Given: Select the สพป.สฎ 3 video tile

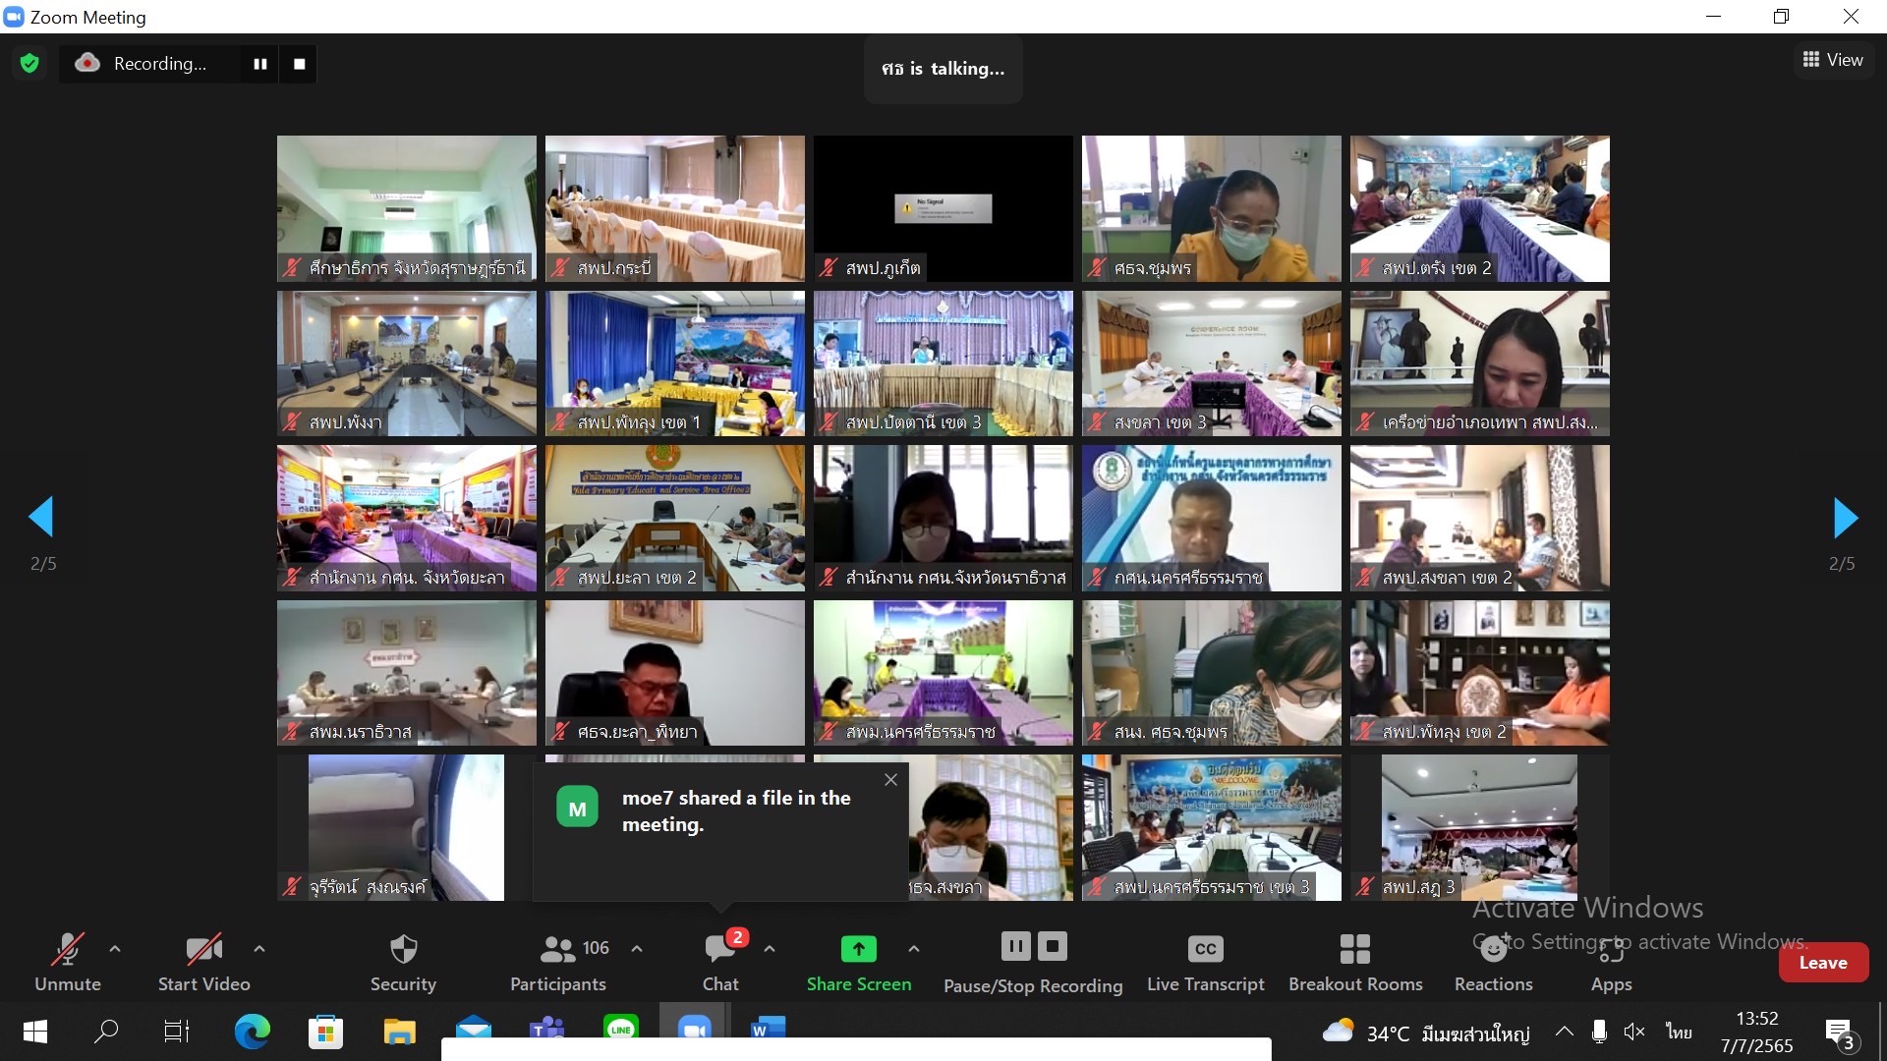Looking at the screenshot, I should pyautogui.click(x=1479, y=827).
